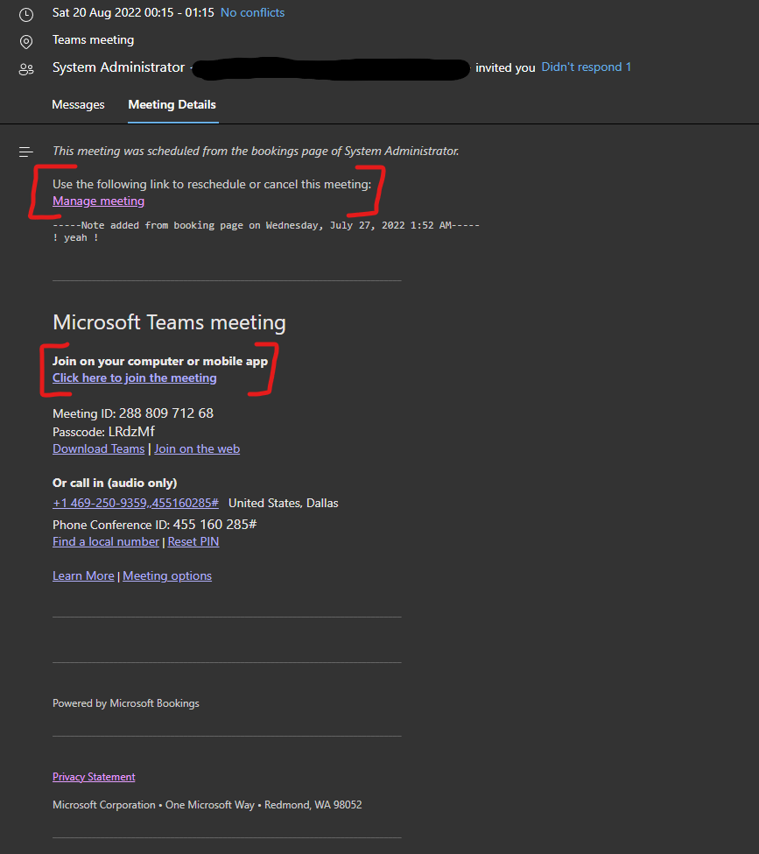759x854 pixels.
Task: Click the "! yeah !" booking note text
Action: pos(75,237)
